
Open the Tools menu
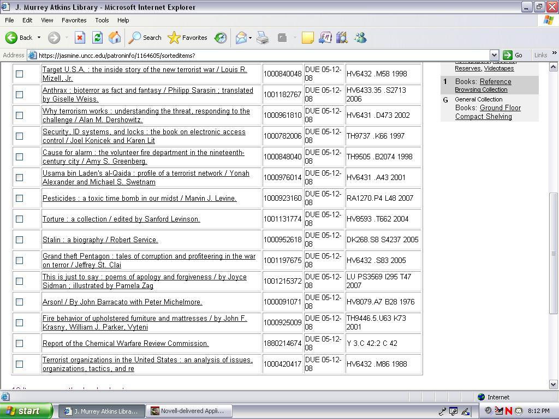tap(102, 20)
